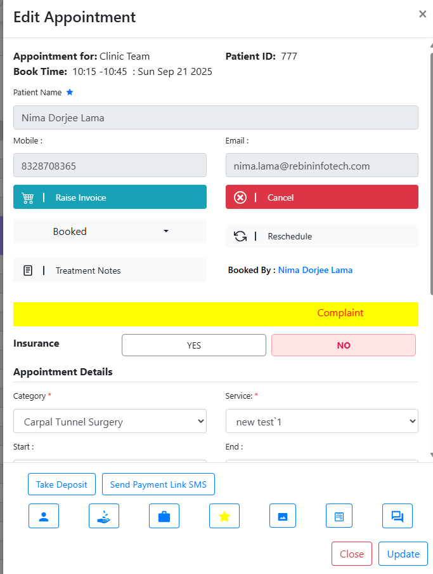Click the hand with sprout icon
This screenshot has height=574, width=433.
(104, 516)
